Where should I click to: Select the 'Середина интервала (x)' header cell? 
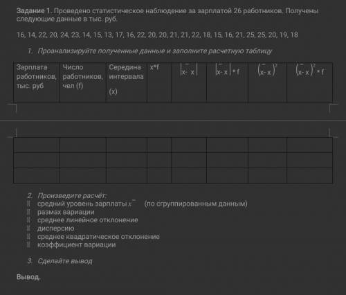(x=127, y=82)
